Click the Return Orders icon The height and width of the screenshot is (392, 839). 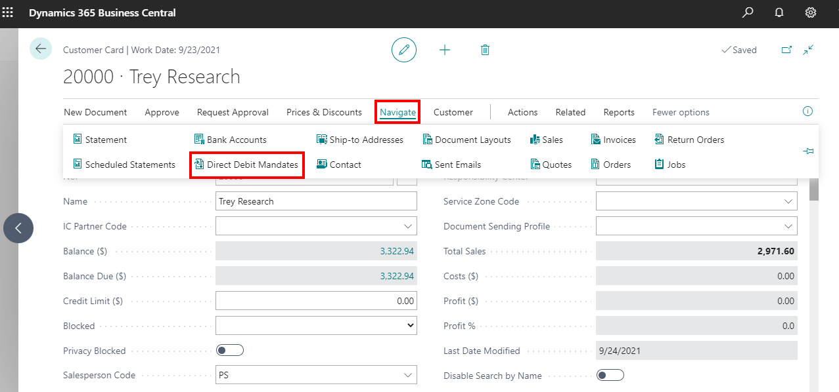(660, 140)
